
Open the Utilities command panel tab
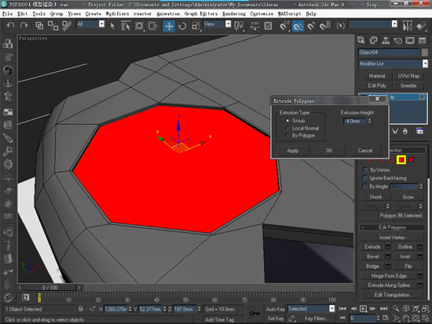[422, 41]
